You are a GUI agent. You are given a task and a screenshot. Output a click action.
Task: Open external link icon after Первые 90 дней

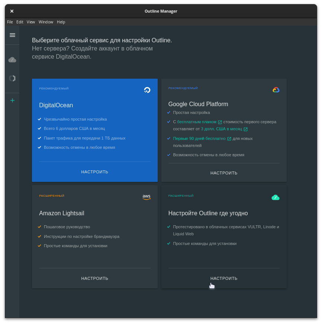229,139
